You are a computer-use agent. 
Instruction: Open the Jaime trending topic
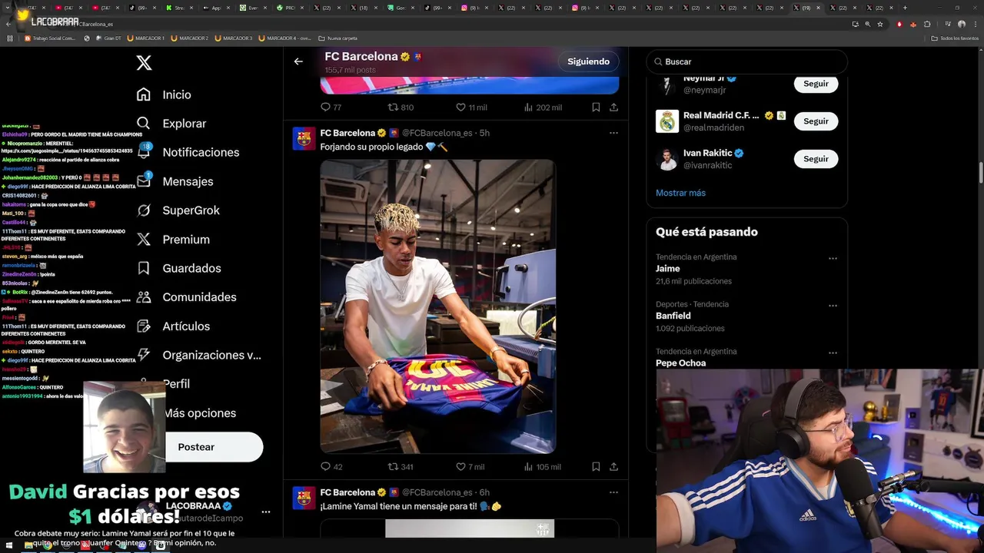point(668,269)
